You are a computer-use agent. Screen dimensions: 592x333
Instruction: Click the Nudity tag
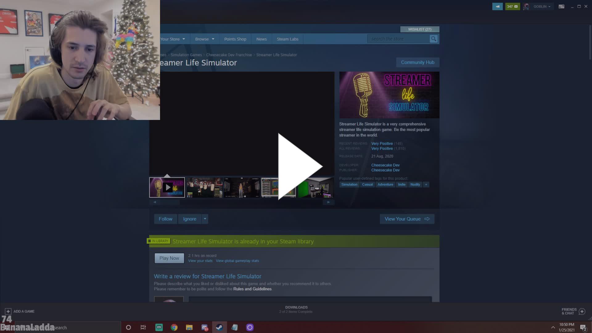[x=415, y=185]
